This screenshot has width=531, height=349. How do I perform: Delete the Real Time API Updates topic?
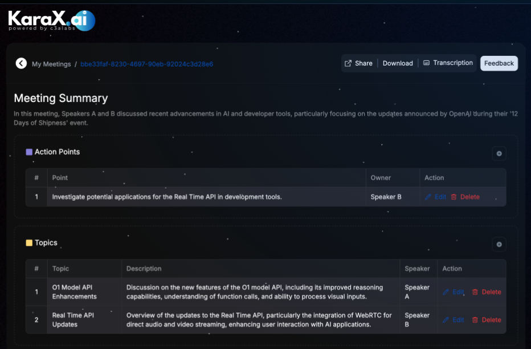(x=487, y=320)
